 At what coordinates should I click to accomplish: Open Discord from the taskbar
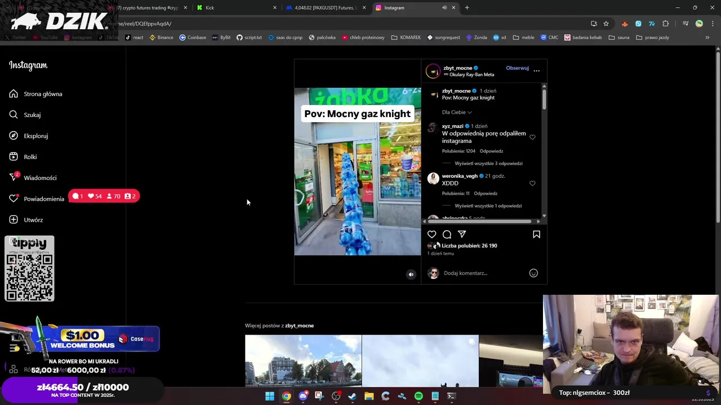(x=303, y=396)
